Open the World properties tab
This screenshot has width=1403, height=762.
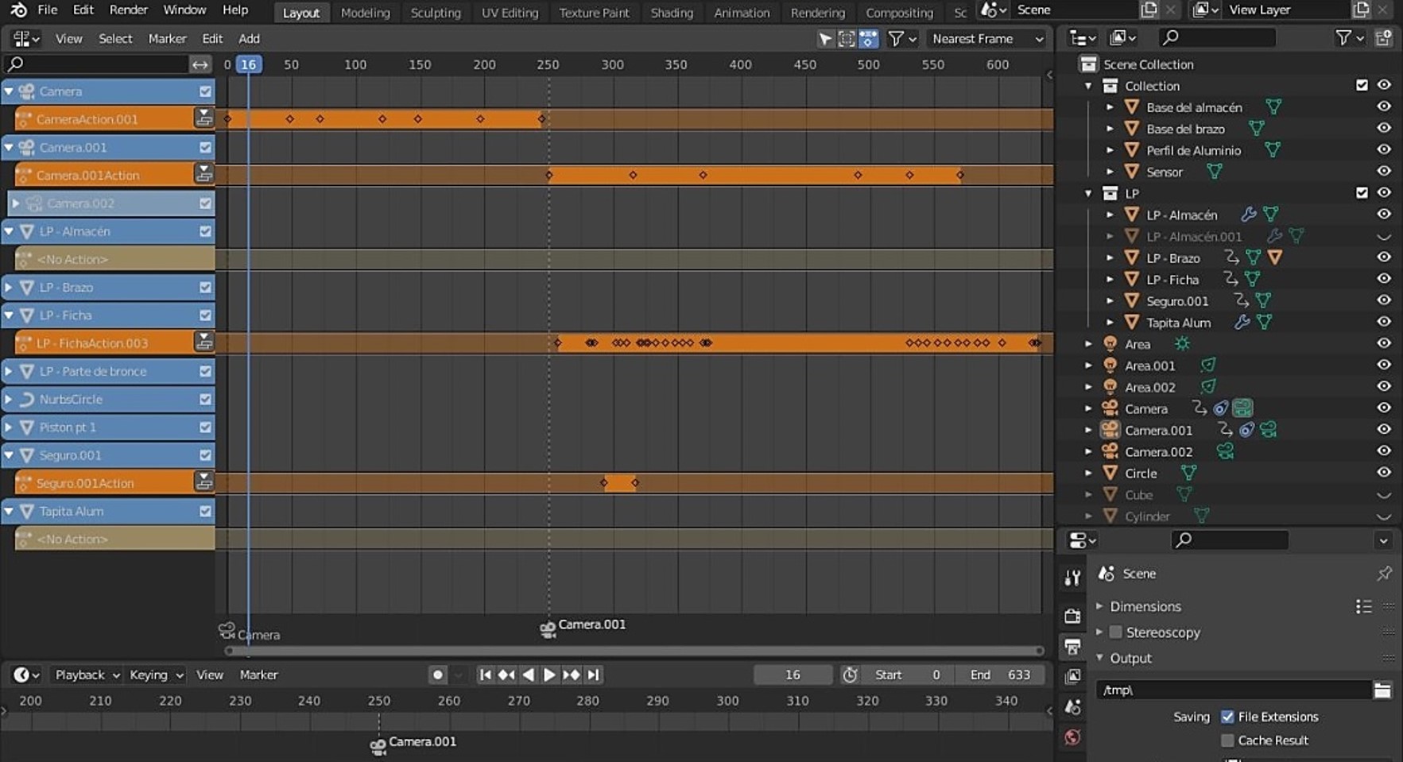pos(1072,737)
